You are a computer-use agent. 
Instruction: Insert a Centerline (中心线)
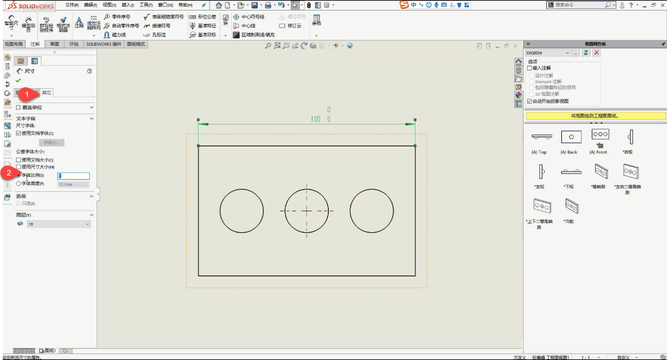(244, 26)
